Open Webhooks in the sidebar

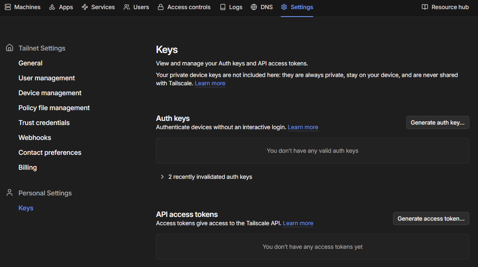35,138
